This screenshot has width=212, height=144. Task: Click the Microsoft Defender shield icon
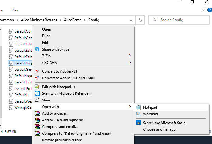(37, 93)
